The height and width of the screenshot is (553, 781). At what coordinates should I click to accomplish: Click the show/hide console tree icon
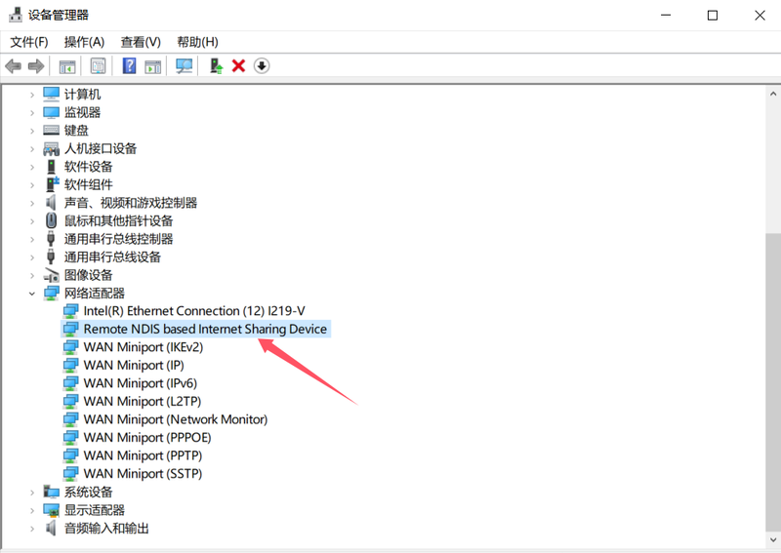point(67,66)
